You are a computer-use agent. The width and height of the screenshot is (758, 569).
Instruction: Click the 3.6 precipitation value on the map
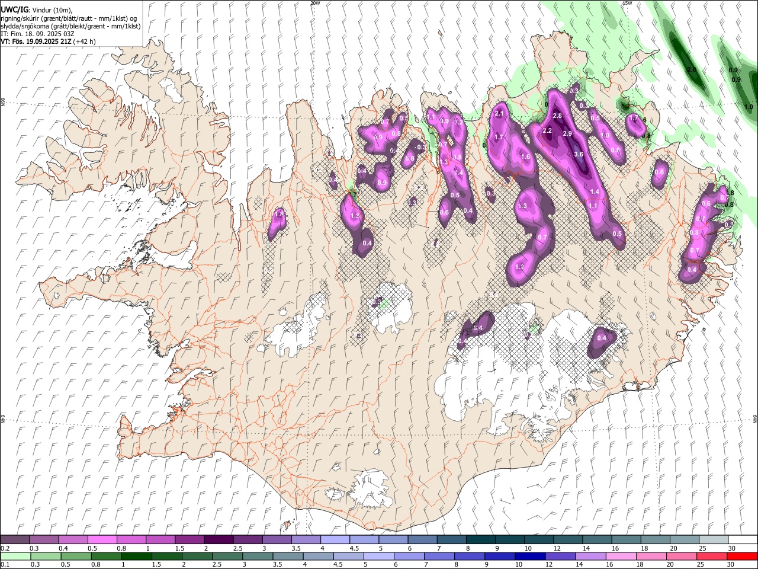(x=579, y=154)
